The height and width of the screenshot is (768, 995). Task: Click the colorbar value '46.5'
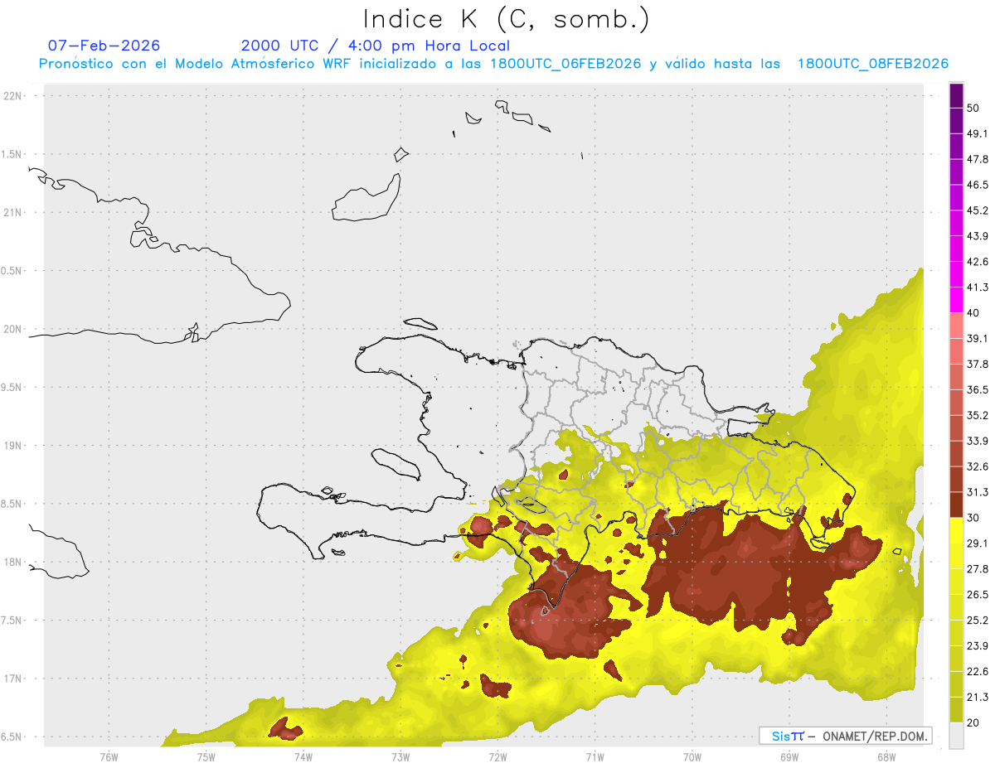978,185
